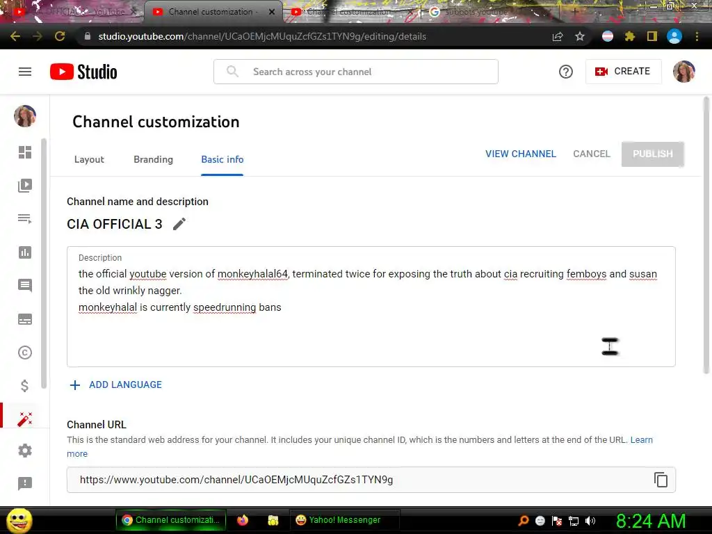Open Analytics bar chart icon
The width and height of the screenshot is (712, 534).
(25, 252)
